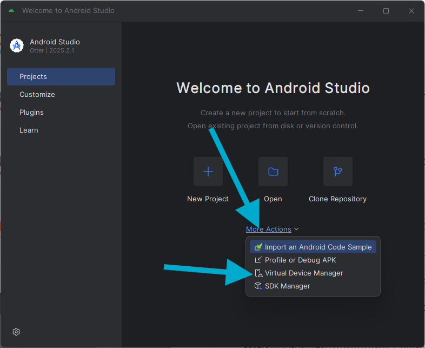Click the Clone Repository branch icon
Screen dimensions: 425x348
pyautogui.click(x=338, y=172)
